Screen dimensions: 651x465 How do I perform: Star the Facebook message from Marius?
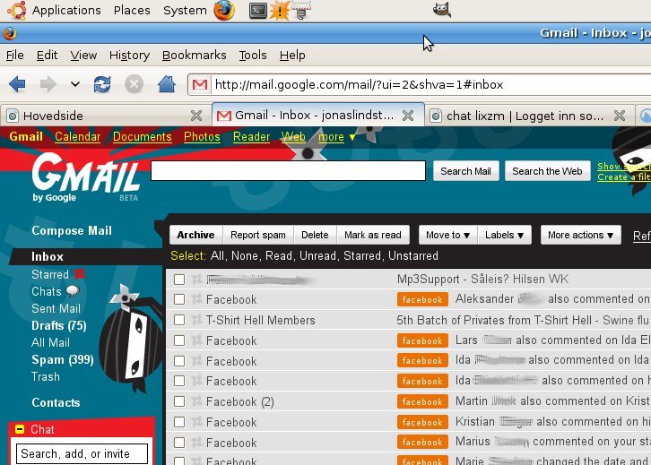(x=196, y=443)
